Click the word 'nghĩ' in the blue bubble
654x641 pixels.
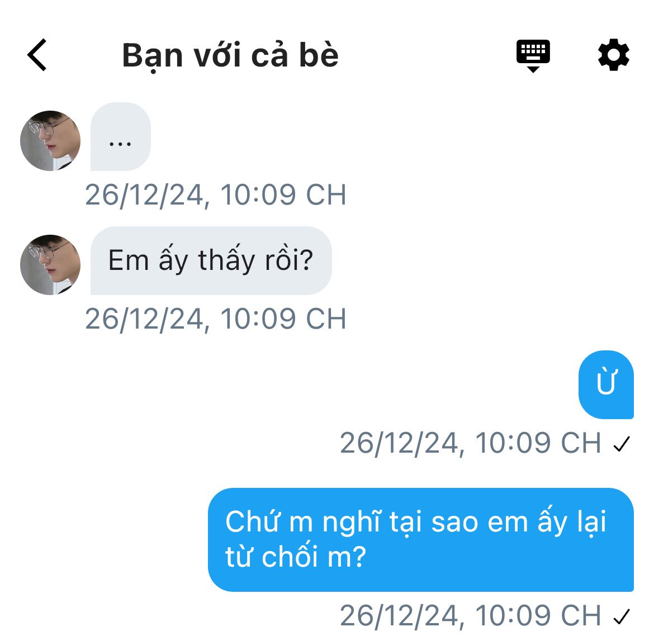click(x=352, y=523)
